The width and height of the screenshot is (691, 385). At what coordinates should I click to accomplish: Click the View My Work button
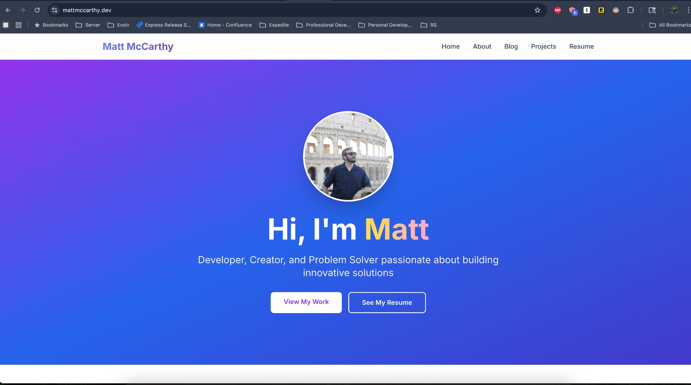pyautogui.click(x=306, y=302)
